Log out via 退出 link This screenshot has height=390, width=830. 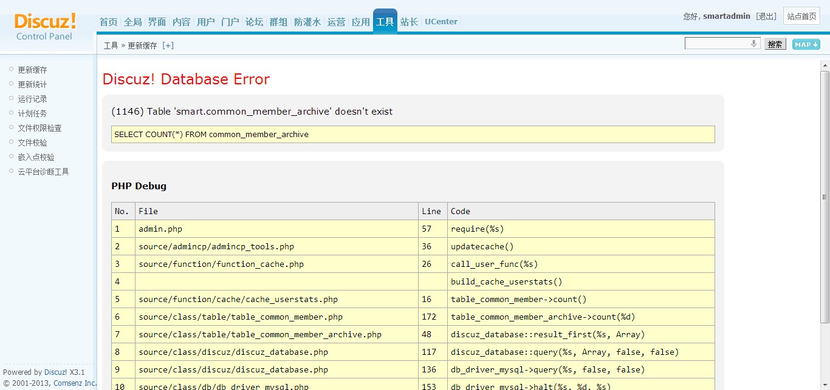coord(766,16)
